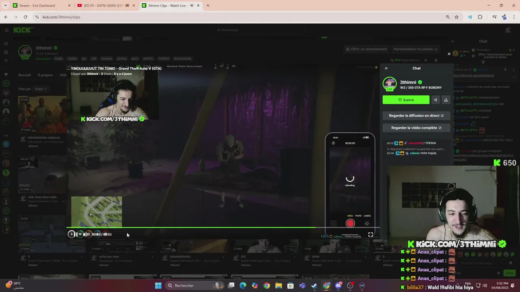Share the clip with share icon
This screenshot has width=520, height=292.
click(x=435, y=100)
